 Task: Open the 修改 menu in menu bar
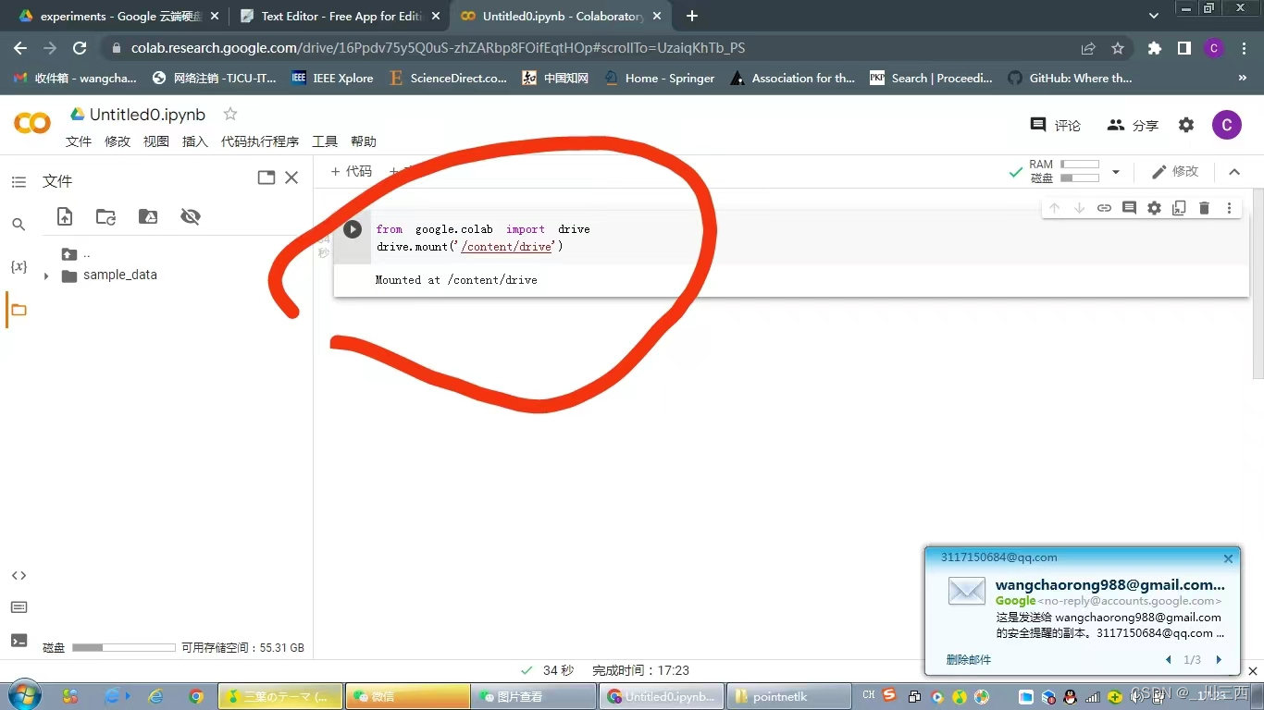click(118, 141)
